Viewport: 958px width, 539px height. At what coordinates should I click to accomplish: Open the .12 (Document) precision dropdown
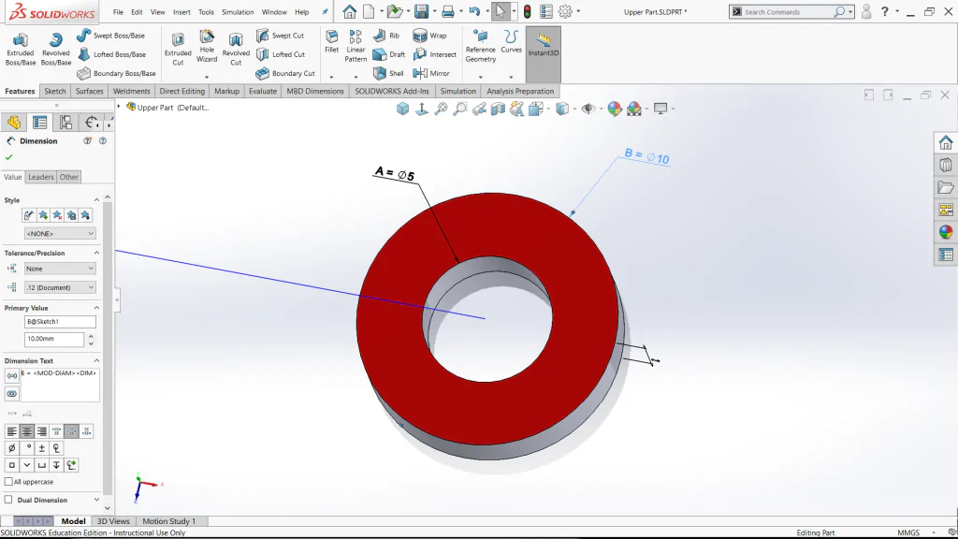[60, 287]
